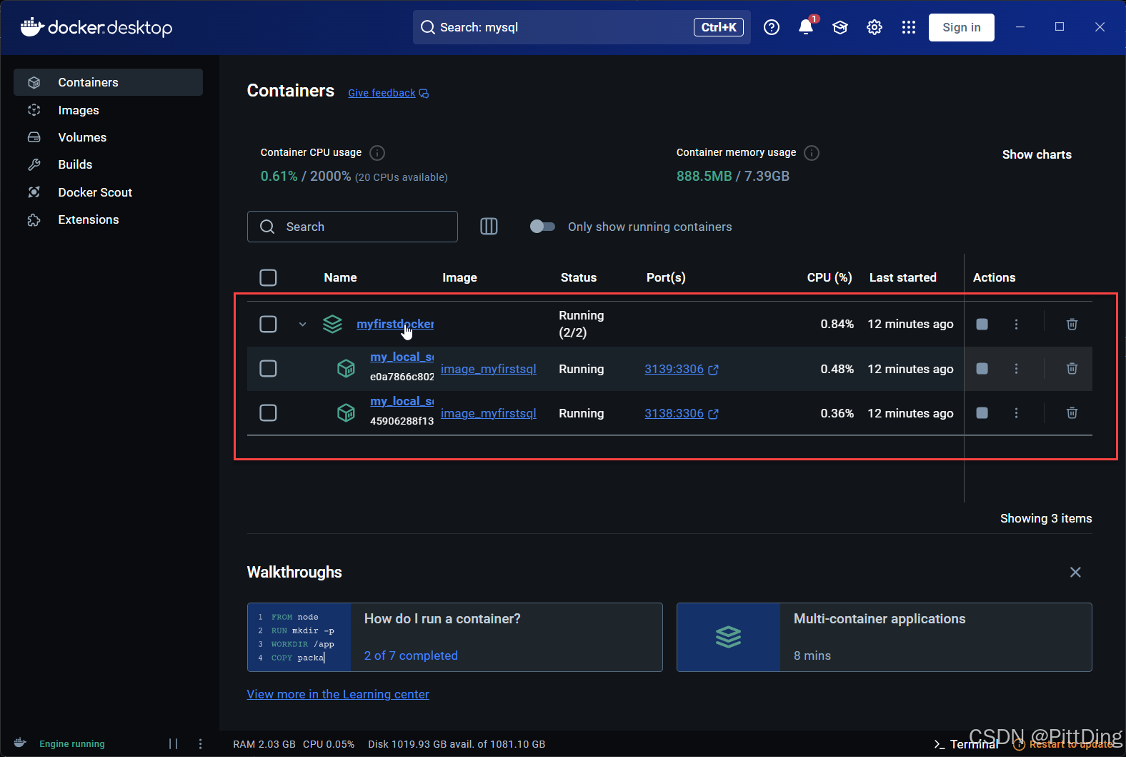Check the select-all containers checkbox
This screenshot has height=757, width=1126.
(x=268, y=277)
